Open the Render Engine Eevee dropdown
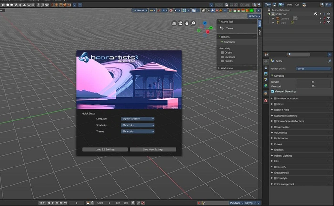The image size is (334, 206). (x=314, y=69)
